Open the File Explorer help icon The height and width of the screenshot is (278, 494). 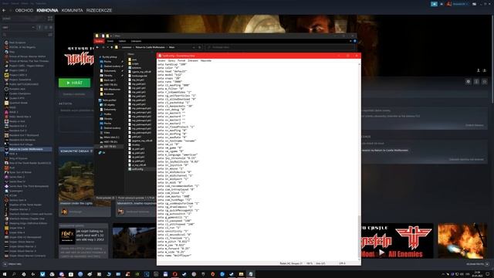point(355,41)
